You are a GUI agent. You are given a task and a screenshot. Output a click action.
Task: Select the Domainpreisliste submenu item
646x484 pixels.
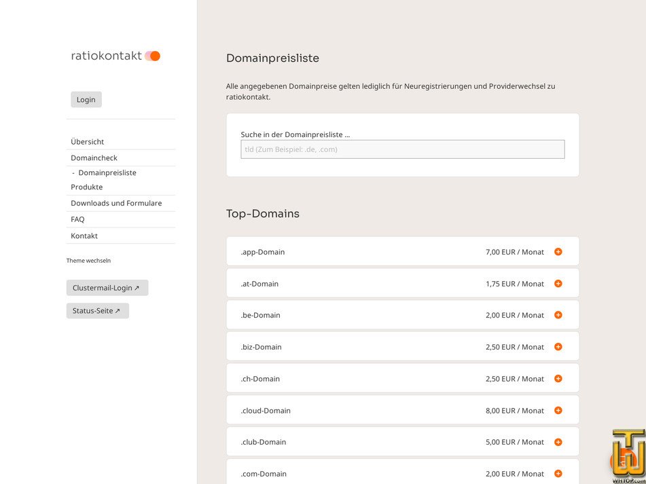coord(107,173)
